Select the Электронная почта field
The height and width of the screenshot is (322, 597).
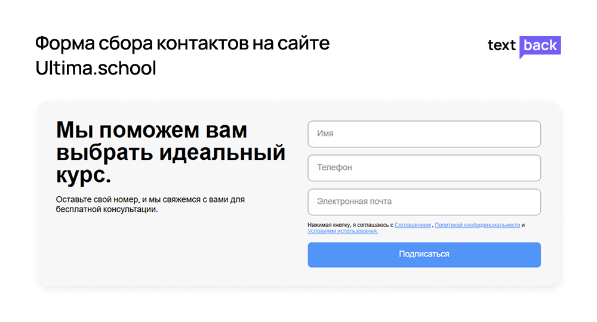(424, 202)
